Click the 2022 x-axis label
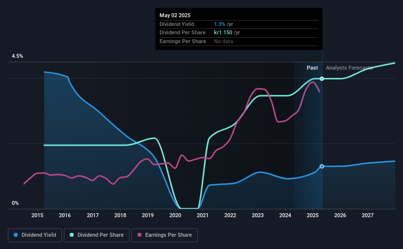This screenshot has width=403, height=249. (230, 215)
